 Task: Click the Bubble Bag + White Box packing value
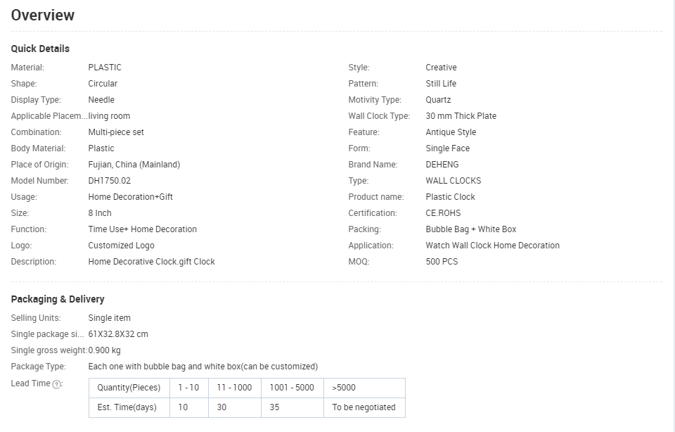(470, 229)
